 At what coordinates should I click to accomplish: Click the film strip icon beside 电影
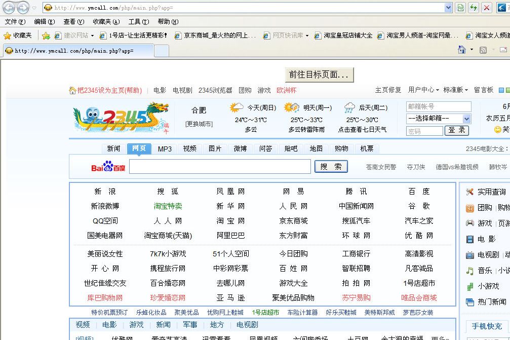point(470,239)
